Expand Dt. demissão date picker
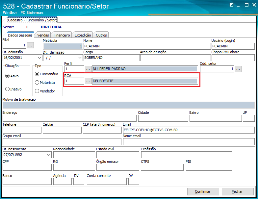The height and width of the screenshot is (199, 258). [80, 58]
